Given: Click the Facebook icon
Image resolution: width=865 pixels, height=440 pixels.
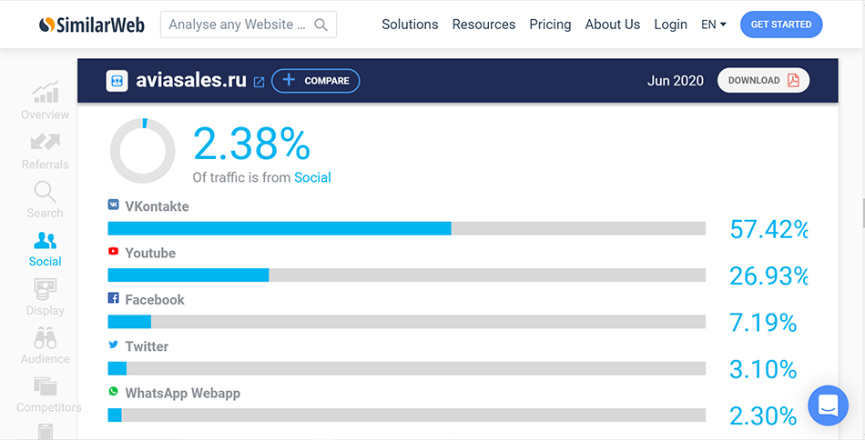Looking at the screenshot, I should pos(113,298).
